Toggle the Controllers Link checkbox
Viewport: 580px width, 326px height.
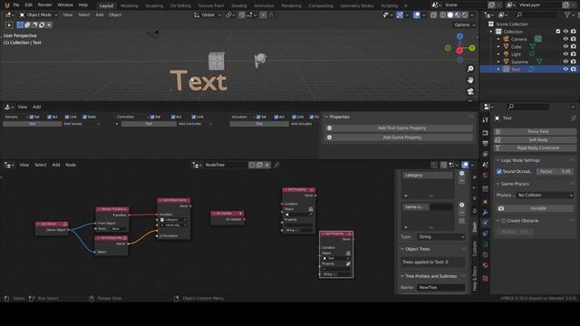coord(194,117)
